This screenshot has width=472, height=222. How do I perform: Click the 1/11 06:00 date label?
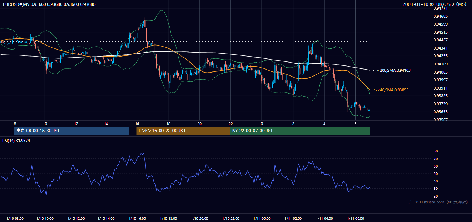click(x=355, y=218)
